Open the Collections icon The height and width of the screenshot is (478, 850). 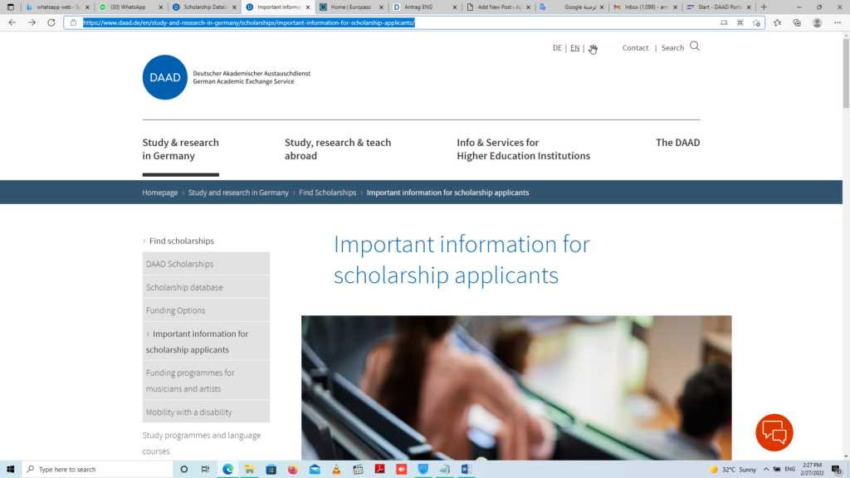click(797, 22)
